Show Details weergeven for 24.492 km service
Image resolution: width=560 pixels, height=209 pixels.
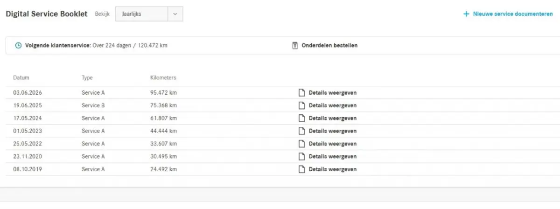point(333,169)
